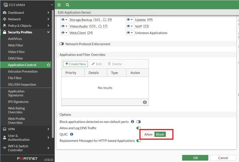Click info icon beside non-default ports option
The width and height of the screenshot is (239, 162).
tap(133, 121)
